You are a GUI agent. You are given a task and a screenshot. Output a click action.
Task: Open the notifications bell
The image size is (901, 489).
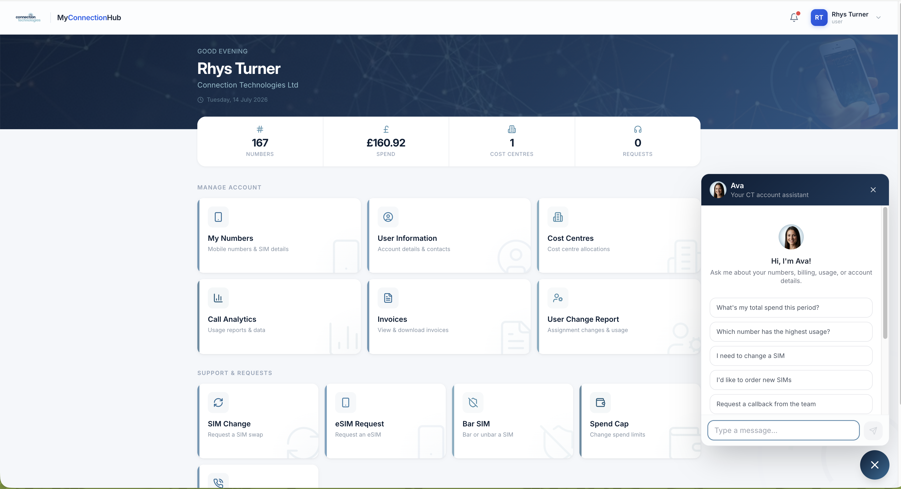click(794, 18)
